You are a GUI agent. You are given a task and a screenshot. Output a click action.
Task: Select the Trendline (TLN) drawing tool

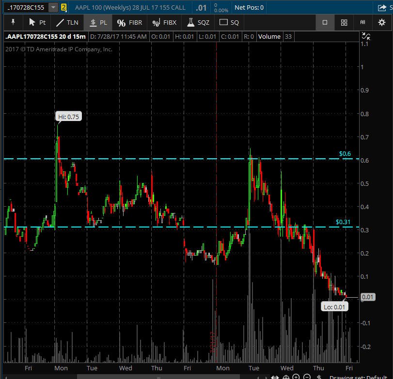67,23
